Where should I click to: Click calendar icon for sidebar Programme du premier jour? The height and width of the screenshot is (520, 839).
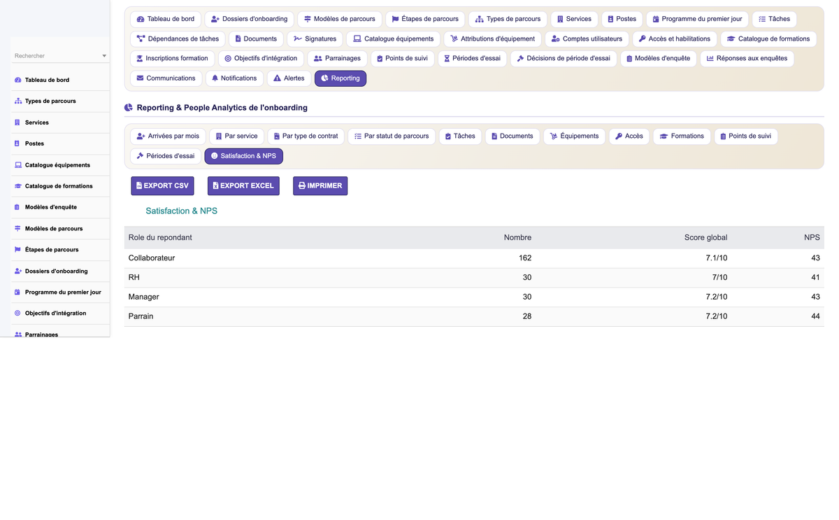[x=17, y=293]
